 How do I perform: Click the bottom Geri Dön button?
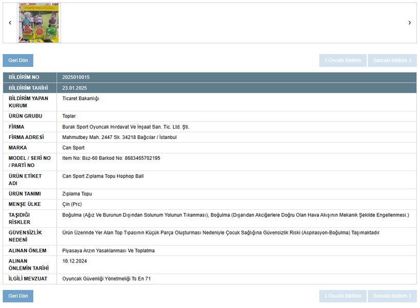tap(18, 296)
